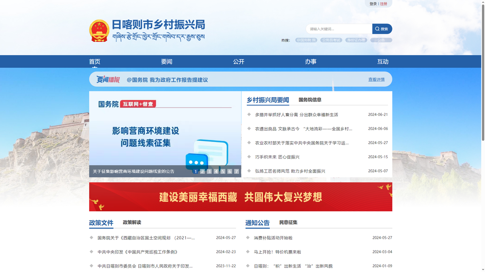Click date 2024-06-21 in news list
The image size is (485, 272).
378,115
